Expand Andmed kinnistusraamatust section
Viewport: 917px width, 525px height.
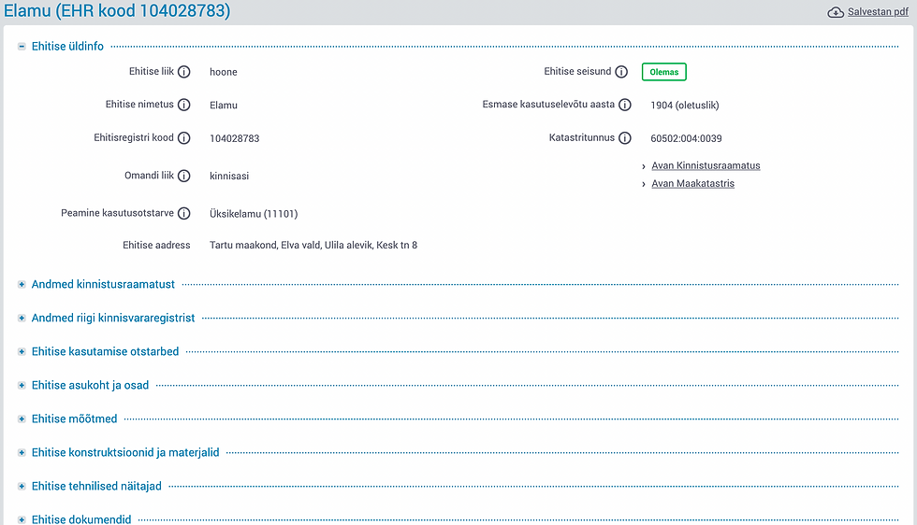pyautogui.click(x=22, y=284)
